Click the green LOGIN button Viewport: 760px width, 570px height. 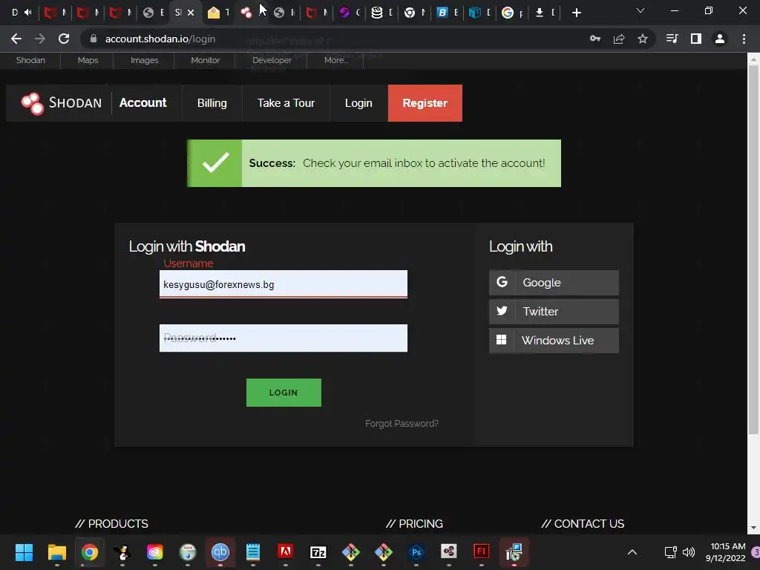tap(284, 393)
